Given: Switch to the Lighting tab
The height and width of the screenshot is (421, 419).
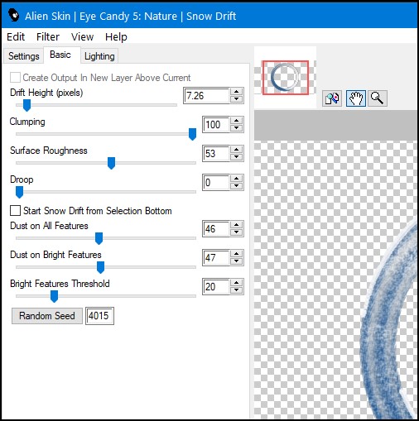Looking at the screenshot, I should point(99,56).
